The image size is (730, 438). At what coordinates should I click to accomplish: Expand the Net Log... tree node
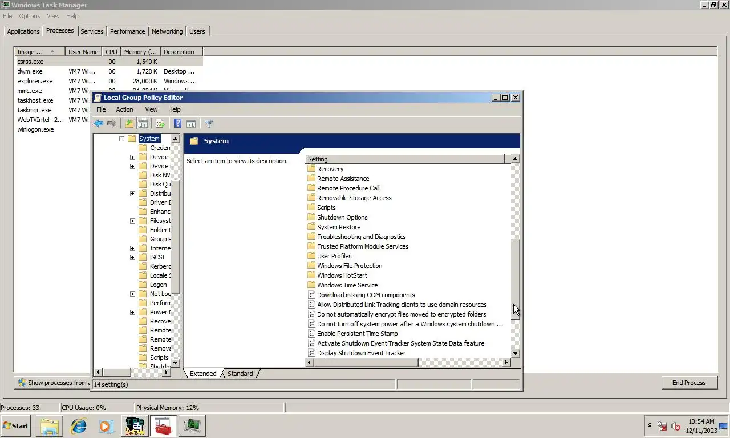(x=132, y=294)
